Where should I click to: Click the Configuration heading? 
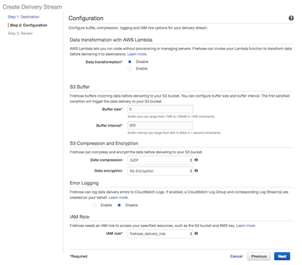tap(86, 19)
